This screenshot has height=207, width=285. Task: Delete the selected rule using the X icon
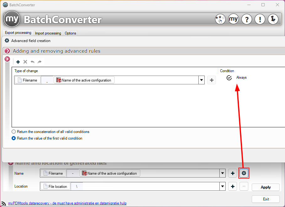click(25, 62)
